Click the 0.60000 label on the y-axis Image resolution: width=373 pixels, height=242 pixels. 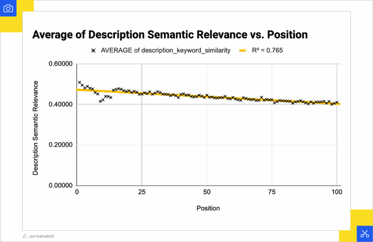point(60,64)
